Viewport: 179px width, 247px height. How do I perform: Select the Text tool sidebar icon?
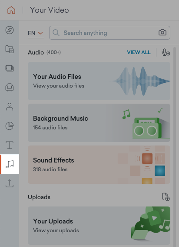pyautogui.click(x=10, y=145)
